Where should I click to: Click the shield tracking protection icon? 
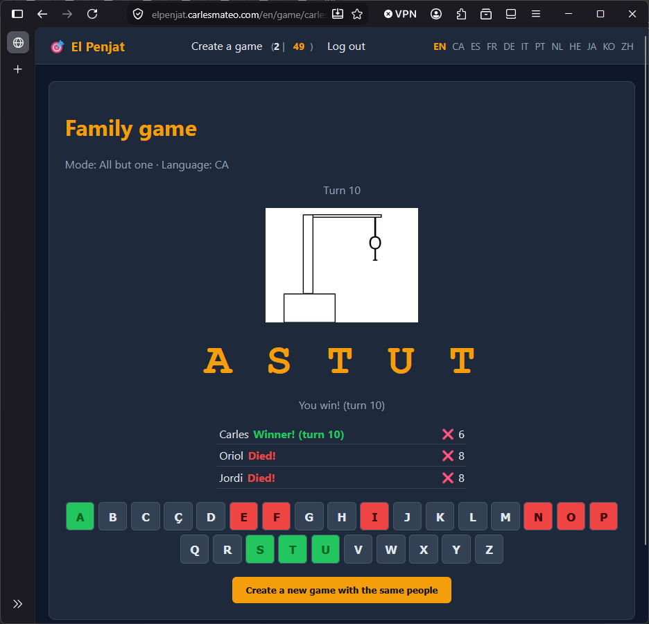138,15
